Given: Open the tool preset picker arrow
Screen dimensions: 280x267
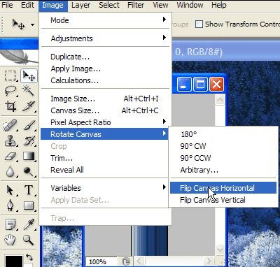Looking at the screenshot, I should [x=32, y=24].
